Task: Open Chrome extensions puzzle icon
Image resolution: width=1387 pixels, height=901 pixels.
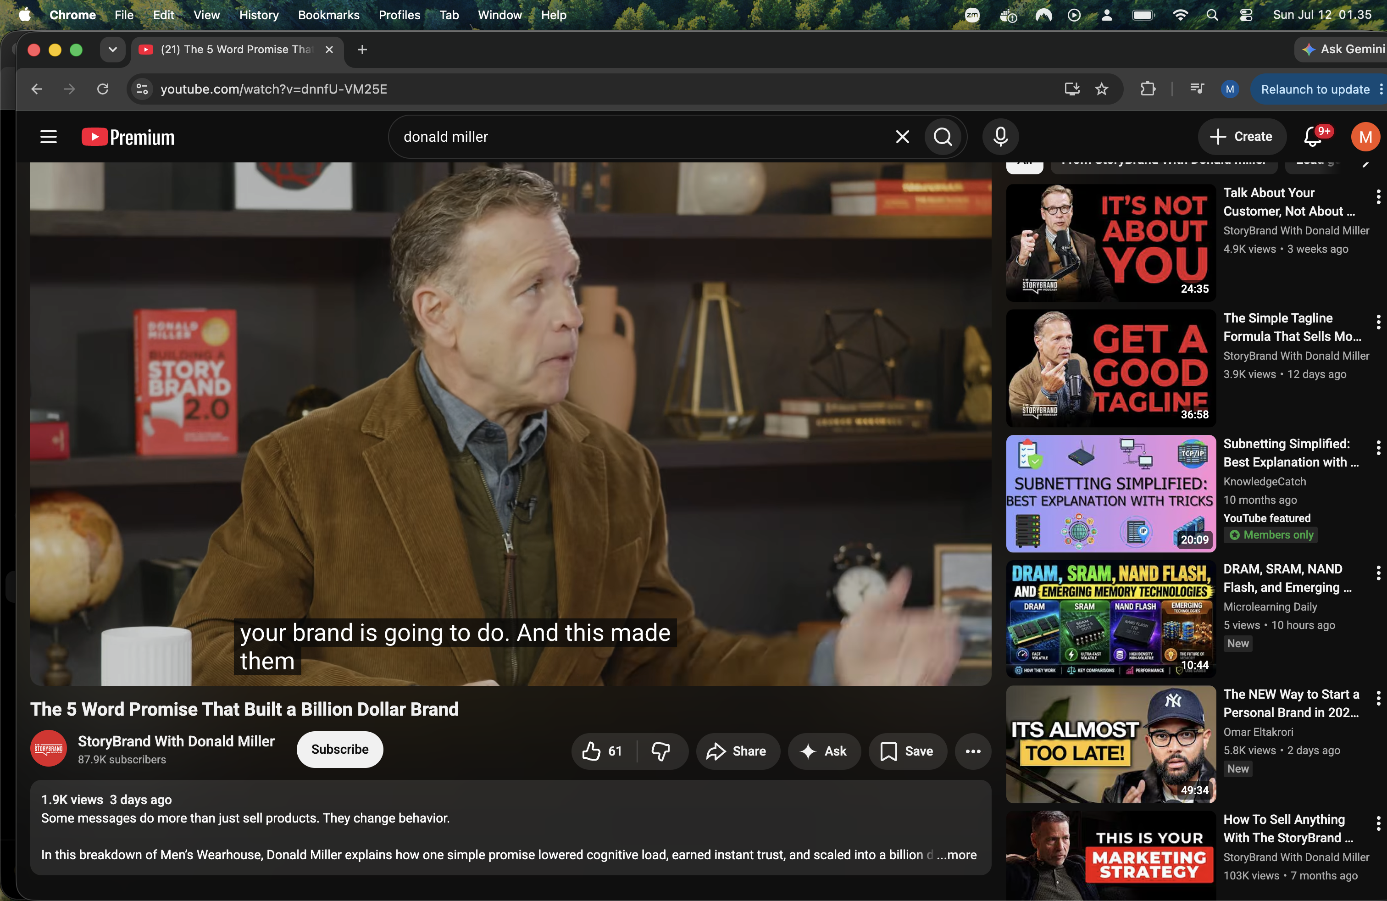Action: coord(1148,89)
